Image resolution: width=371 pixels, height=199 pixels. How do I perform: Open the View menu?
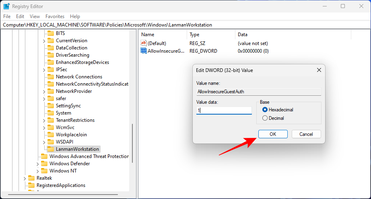[x=35, y=16]
